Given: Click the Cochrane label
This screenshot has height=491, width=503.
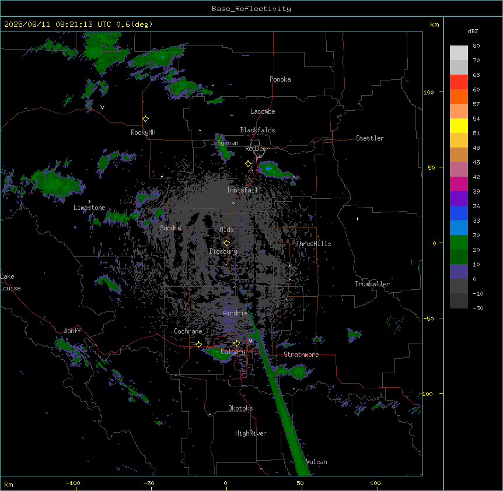Looking at the screenshot, I should click(x=188, y=331).
